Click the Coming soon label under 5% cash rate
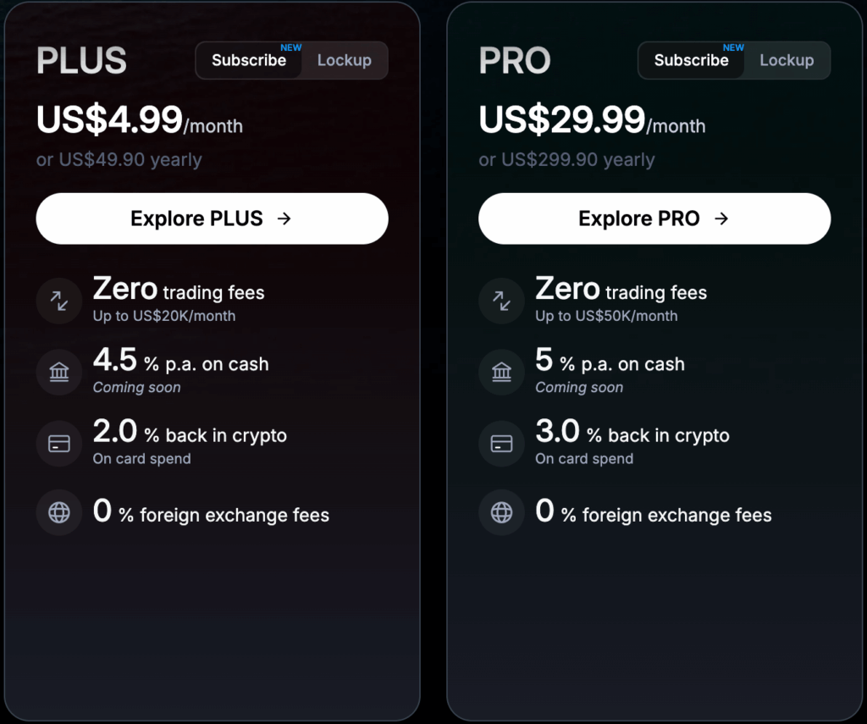The width and height of the screenshot is (867, 724). click(x=579, y=388)
